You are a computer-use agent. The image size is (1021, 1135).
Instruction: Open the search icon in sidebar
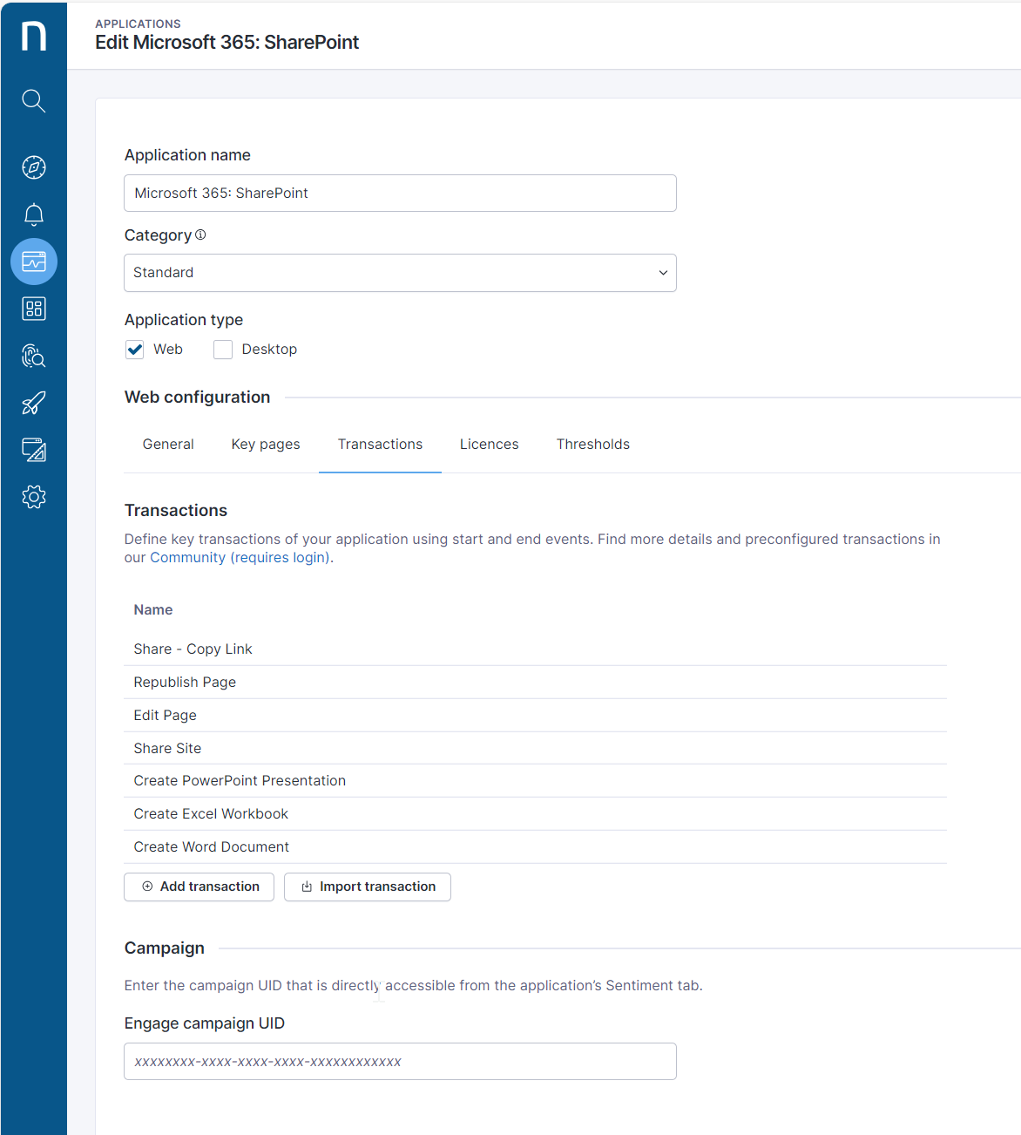(x=34, y=100)
